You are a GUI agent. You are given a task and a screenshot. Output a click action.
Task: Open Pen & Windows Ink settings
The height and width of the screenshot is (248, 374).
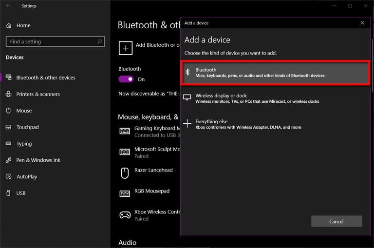38,160
